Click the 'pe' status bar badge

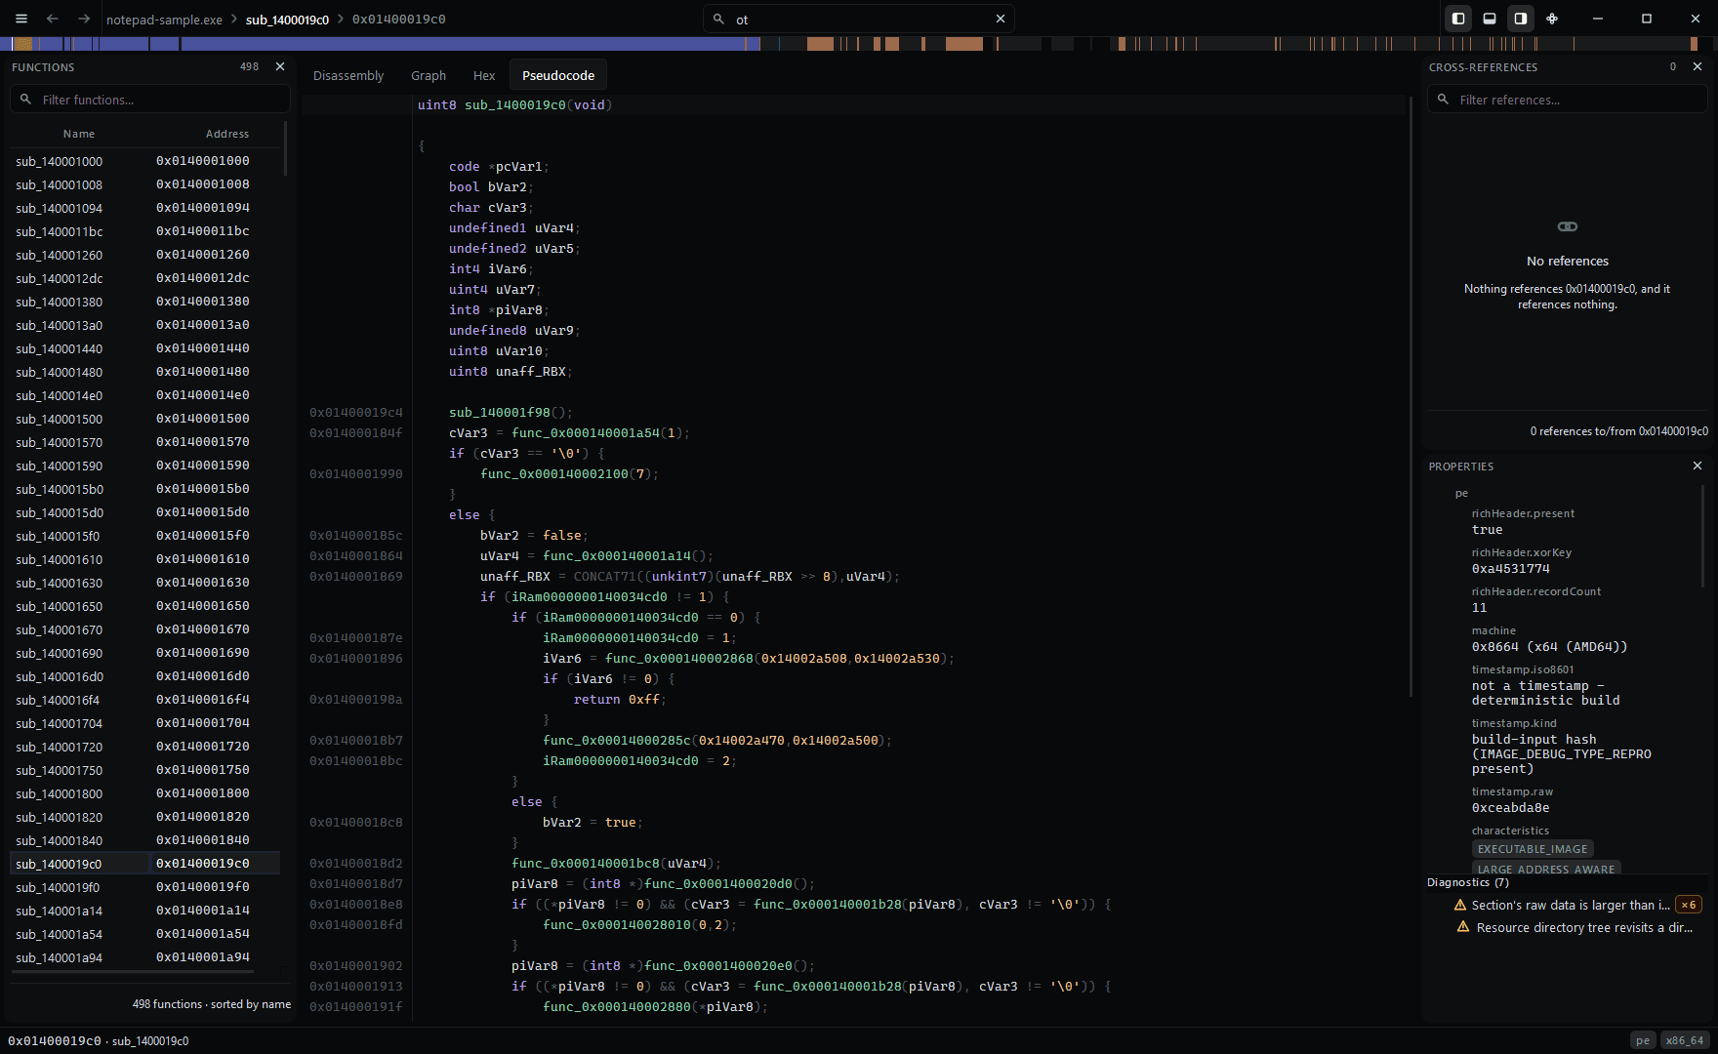tap(1643, 1040)
